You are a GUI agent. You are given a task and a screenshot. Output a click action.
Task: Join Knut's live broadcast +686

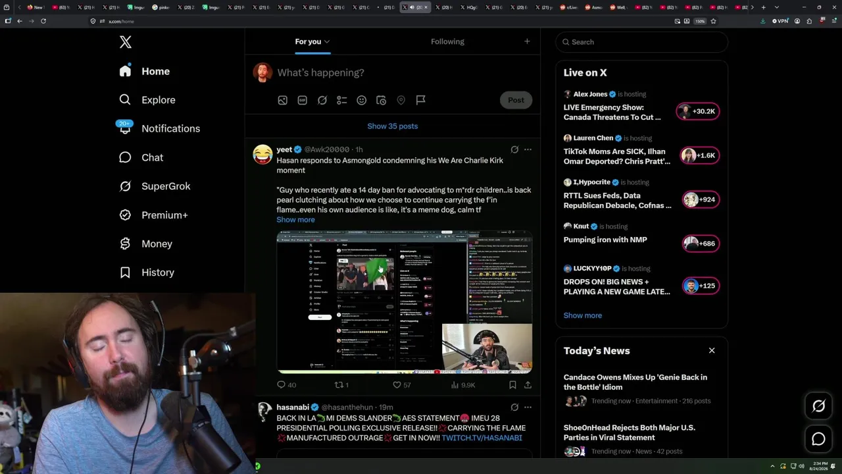coord(701,244)
